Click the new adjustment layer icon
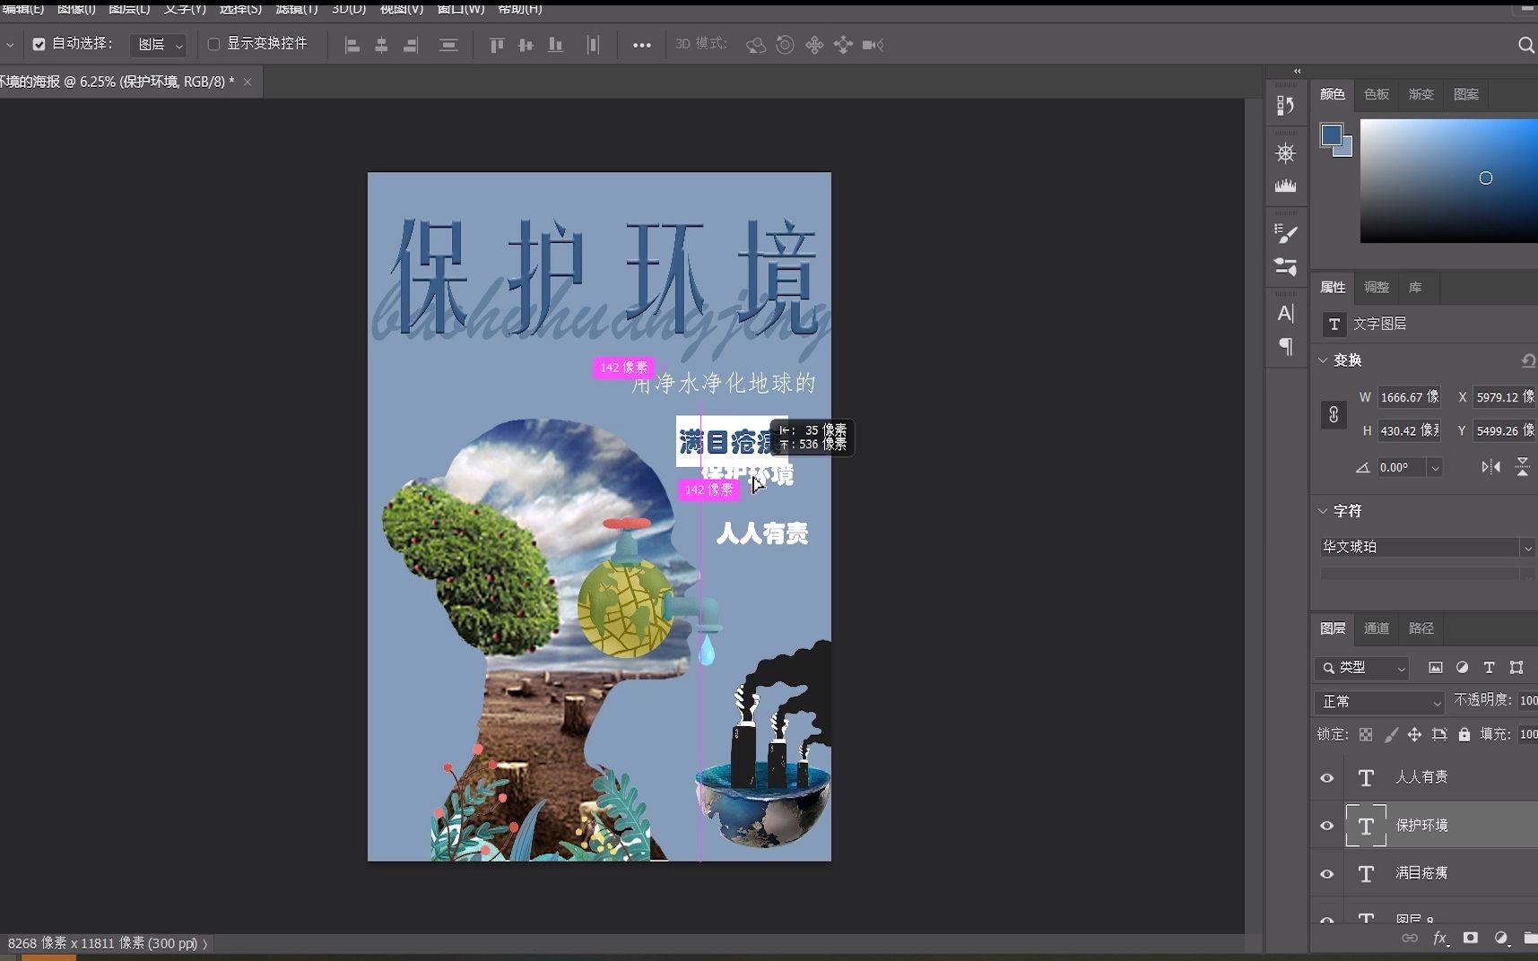This screenshot has width=1538, height=961. pos(1501,938)
